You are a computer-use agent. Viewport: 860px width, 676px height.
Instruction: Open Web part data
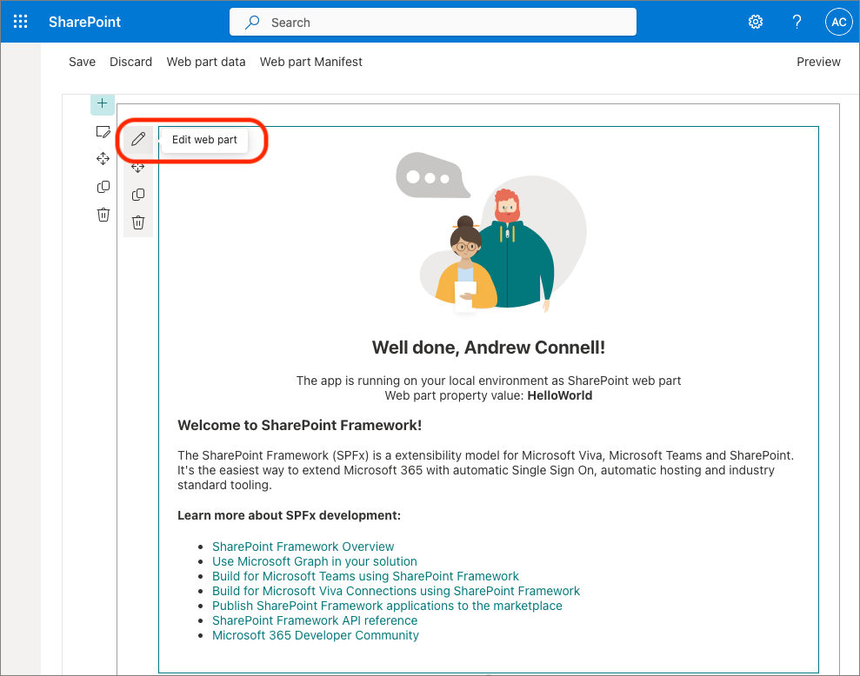pyautogui.click(x=206, y=62)
